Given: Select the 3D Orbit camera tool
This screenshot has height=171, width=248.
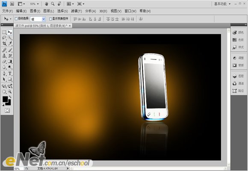Looking at the screenshot, I should (10, 86).
